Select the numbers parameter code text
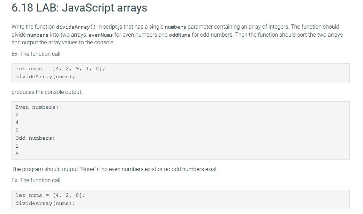The image size is (363, 214). [x=176, y=27]
